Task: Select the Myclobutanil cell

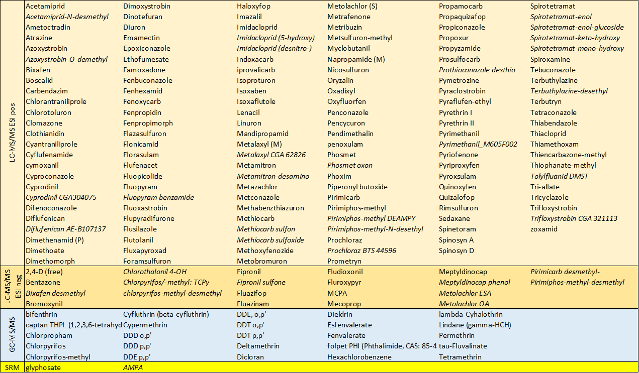Action: (x=348, y=48)
